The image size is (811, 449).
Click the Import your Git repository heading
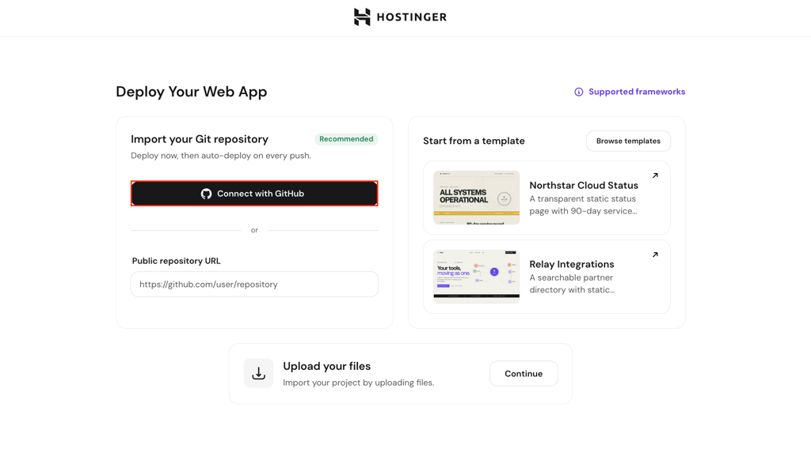tap(199, 139)
